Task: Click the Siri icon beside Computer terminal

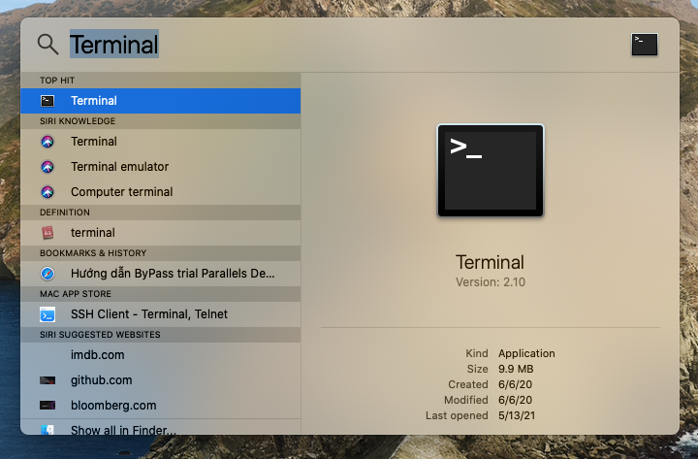Action: coord(48,192)
